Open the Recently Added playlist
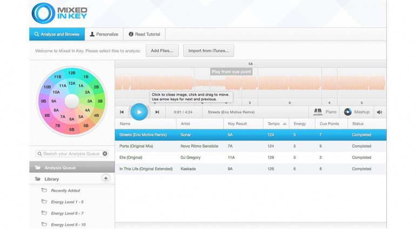Image resolution: width=416 pixels, height=229 pixels. [65, 191]
